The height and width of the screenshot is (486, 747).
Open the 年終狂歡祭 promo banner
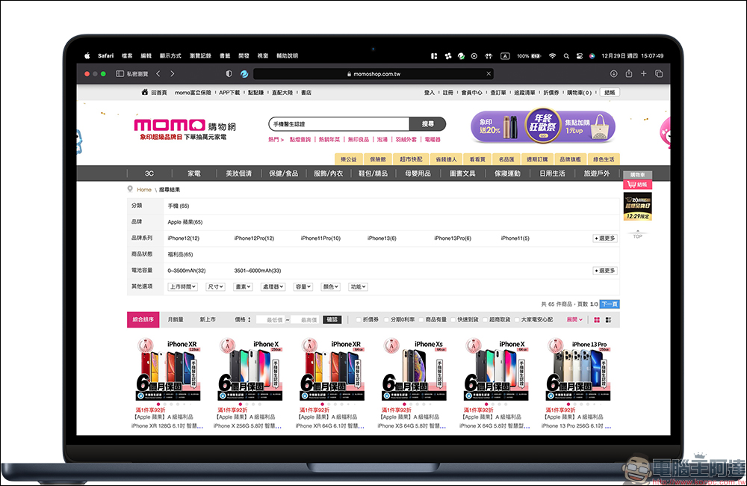tap(543, 126)
